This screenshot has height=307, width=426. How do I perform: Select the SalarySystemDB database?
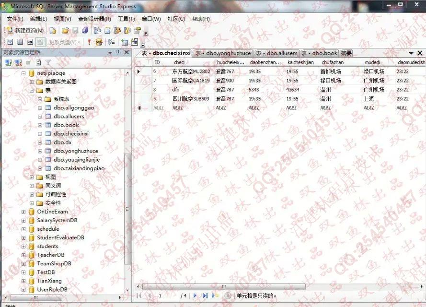pos(57,220)
